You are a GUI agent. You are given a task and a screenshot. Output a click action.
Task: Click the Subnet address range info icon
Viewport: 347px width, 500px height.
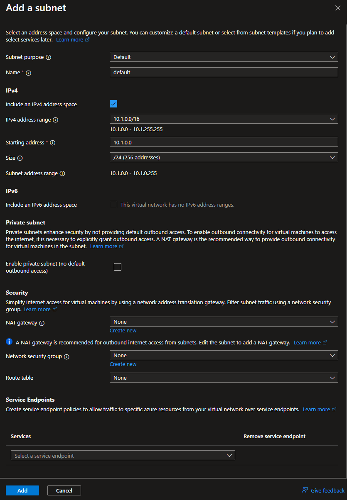[x=62, y=173]
